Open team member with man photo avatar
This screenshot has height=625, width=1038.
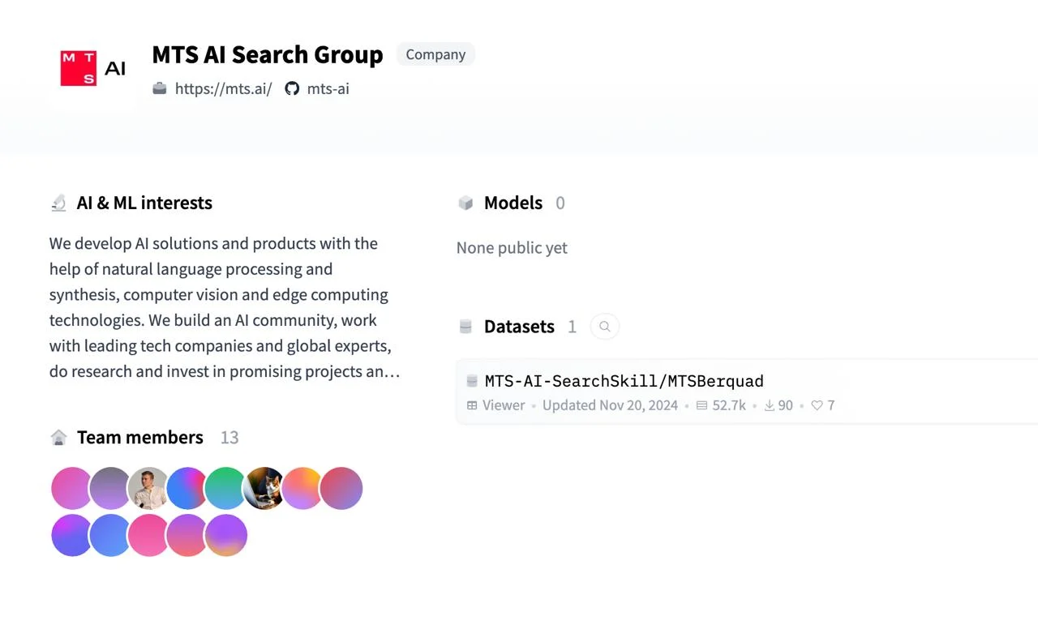click(x=148, y=488)
